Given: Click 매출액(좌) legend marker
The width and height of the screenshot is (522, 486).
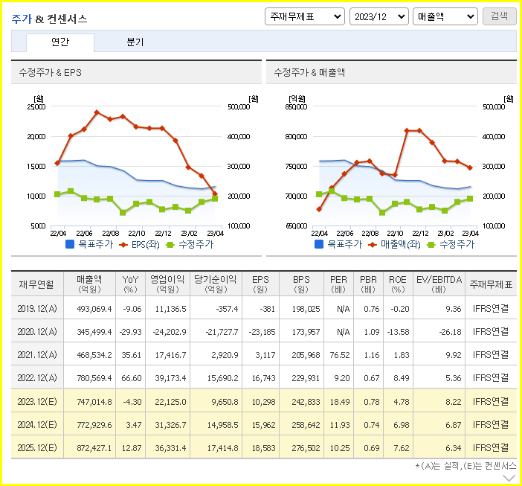Looking at the screenshot, I should click(373, 245).
